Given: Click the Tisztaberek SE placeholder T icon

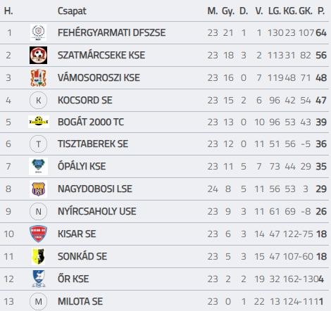Looking at the screenshot, I should [38, 144].
